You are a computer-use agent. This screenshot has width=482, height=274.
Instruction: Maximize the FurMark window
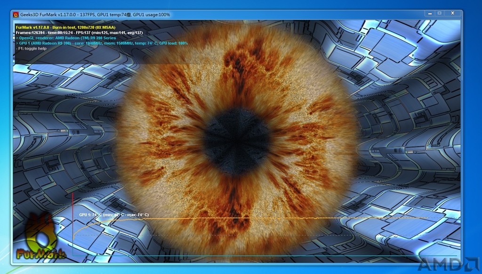pyautogui.click(x=440, y=14)
